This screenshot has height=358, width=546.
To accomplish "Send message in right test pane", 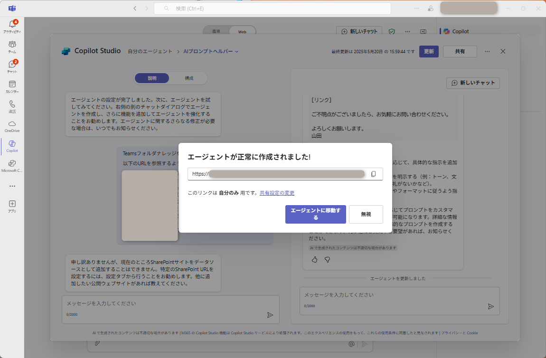I will tap(490, 306).
